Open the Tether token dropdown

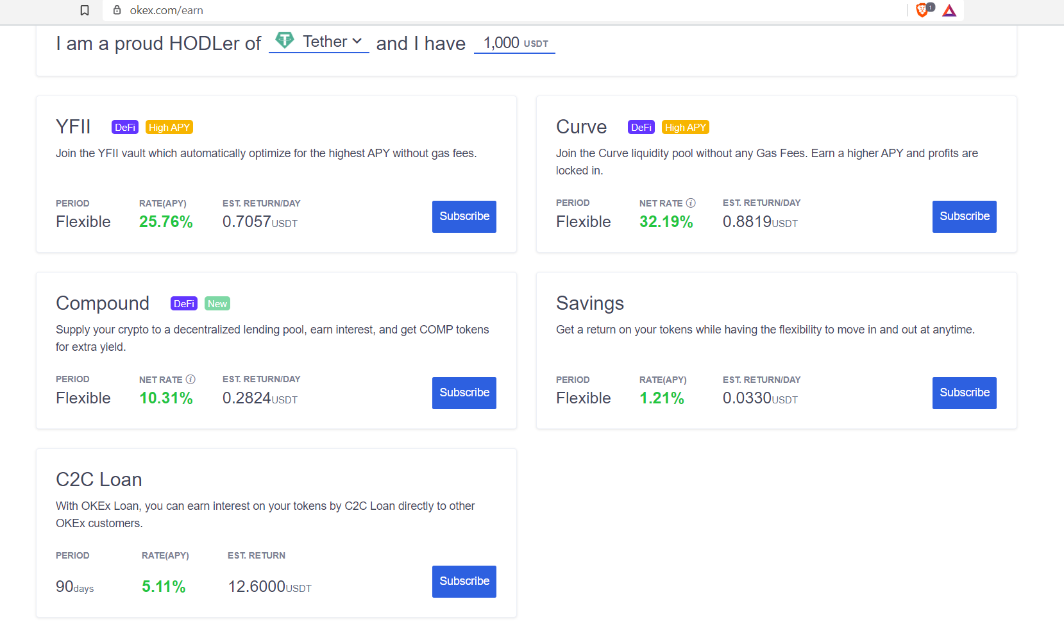click(x=319, y=42)
